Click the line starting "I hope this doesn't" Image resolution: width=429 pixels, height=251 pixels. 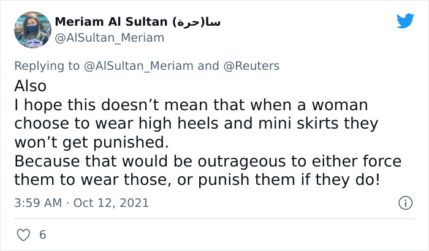point(187,105)
